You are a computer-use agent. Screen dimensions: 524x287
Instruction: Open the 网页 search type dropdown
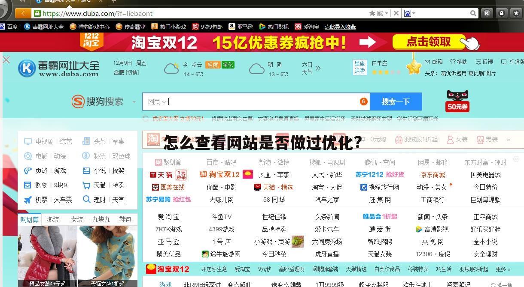click(x=157, y=102)
